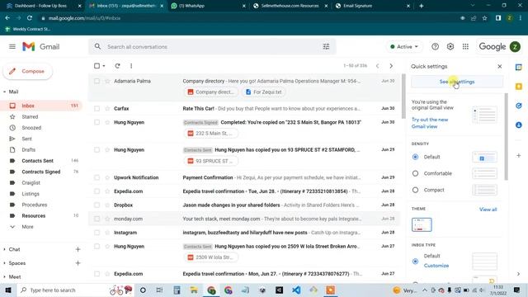Open the main menu hamburger icon

(x=12, y=46)
